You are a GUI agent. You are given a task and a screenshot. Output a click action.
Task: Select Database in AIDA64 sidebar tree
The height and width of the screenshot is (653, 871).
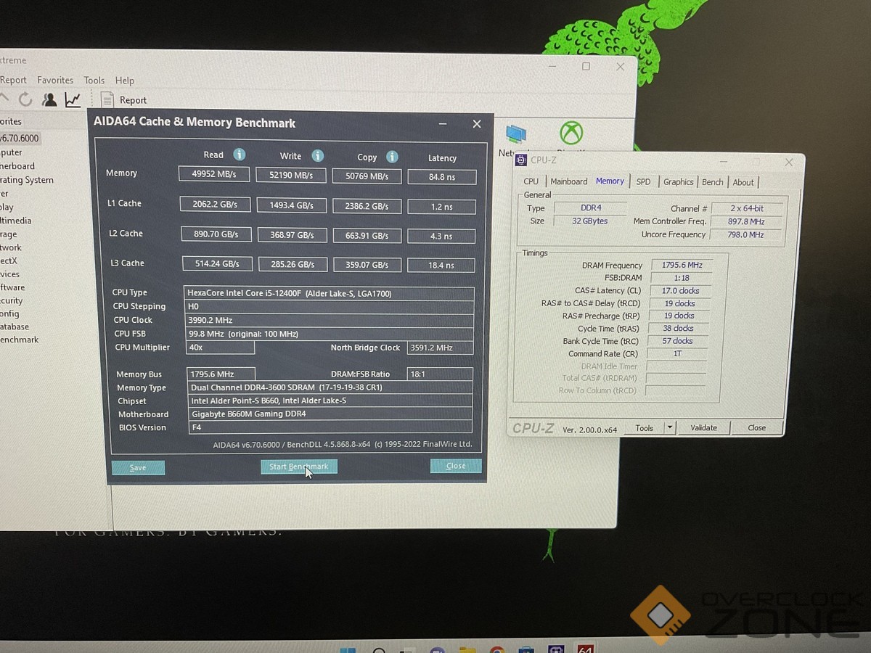coord(15,326)
